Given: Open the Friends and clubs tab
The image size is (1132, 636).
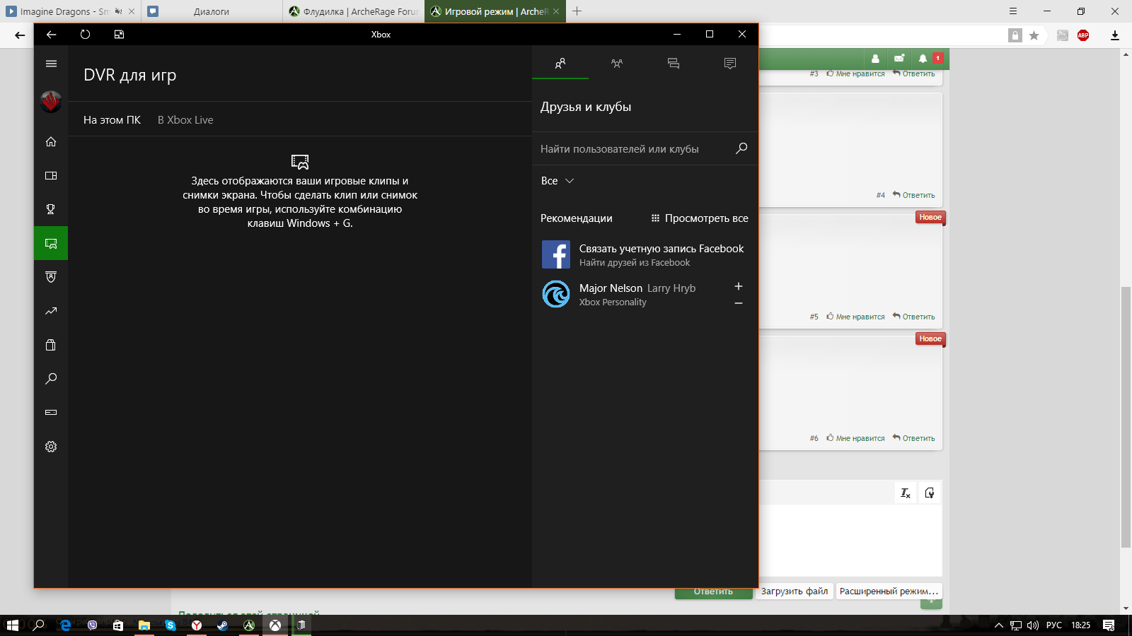Looking at the screenshot, I should pyautogui.click(x=560, y=64).
